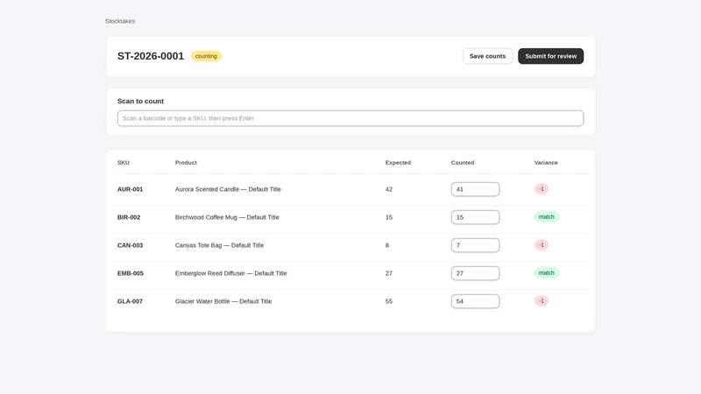Click the match variance badge for BIR-002
This screenshot has width=701, height=394.
[x=546, y=217]
